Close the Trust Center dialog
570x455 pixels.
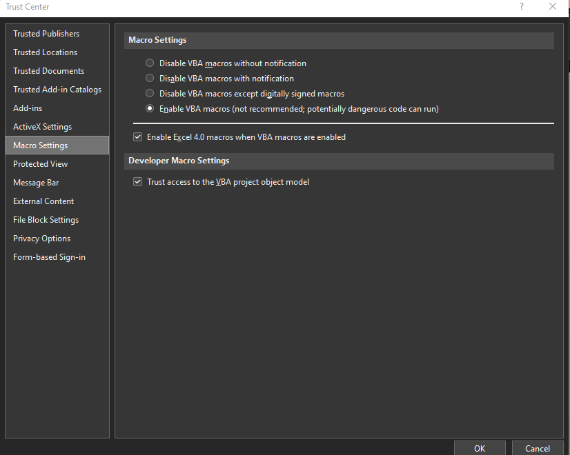pos(553,6)
